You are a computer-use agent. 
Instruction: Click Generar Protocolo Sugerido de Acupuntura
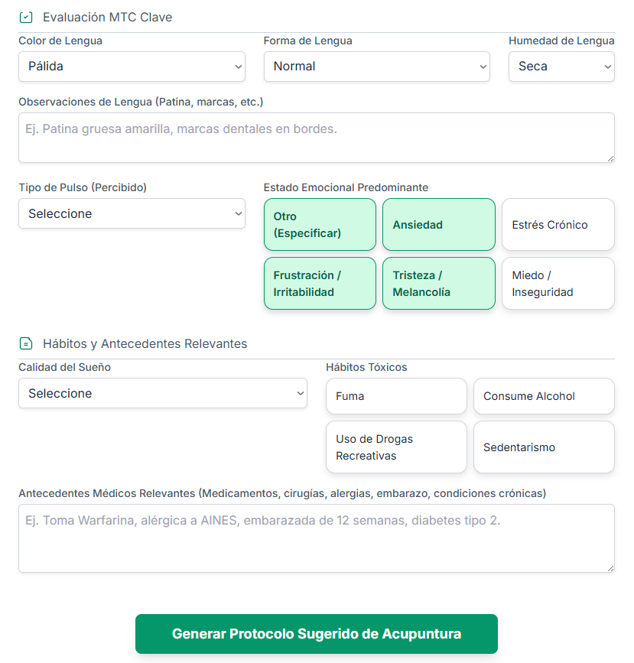coord(317,634)
